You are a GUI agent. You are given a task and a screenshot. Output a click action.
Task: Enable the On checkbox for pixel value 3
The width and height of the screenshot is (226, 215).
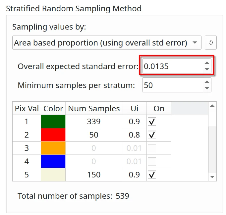(152, 148)
